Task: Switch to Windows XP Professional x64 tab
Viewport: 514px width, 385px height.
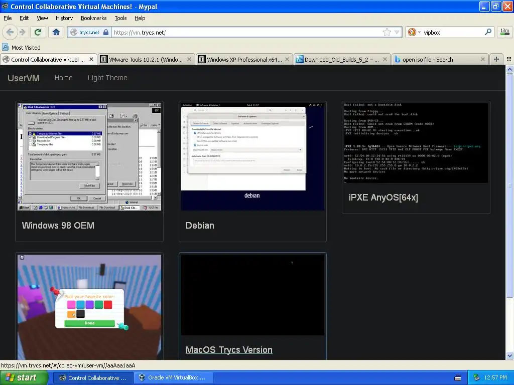Action: [x=244, y=59]
